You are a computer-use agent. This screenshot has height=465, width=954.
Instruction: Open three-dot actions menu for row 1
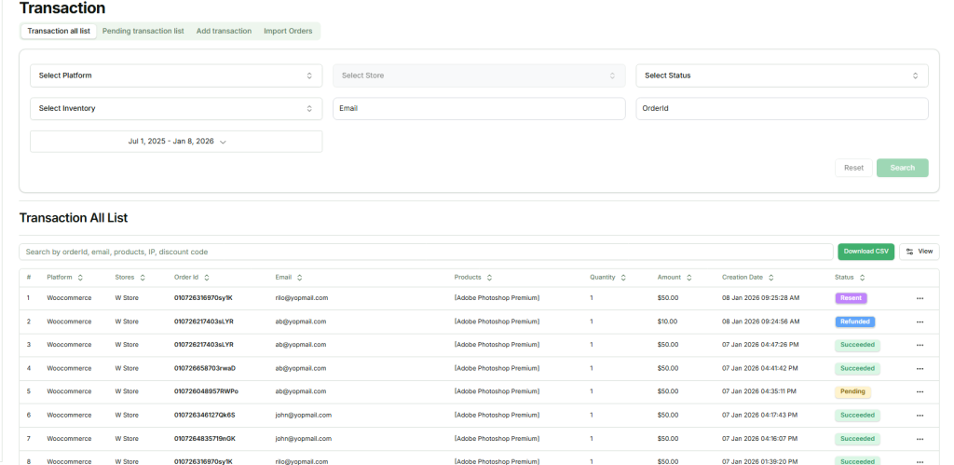(x=920, y=298)
